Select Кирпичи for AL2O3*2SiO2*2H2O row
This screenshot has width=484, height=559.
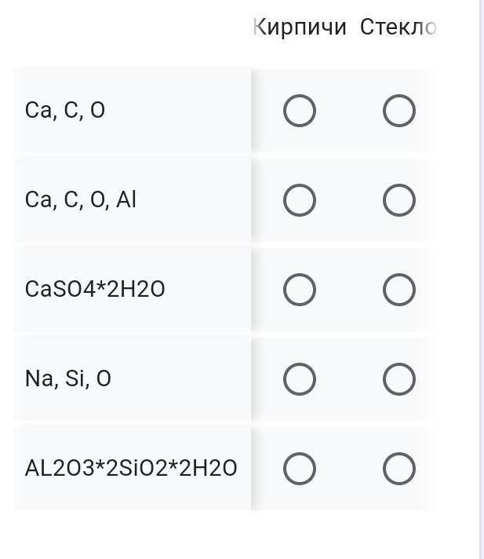(x=299, y=469)
